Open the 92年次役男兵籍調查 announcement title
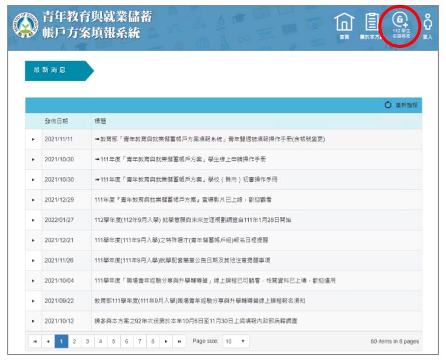The image size is (446, 362). click(x=195, y=321)
